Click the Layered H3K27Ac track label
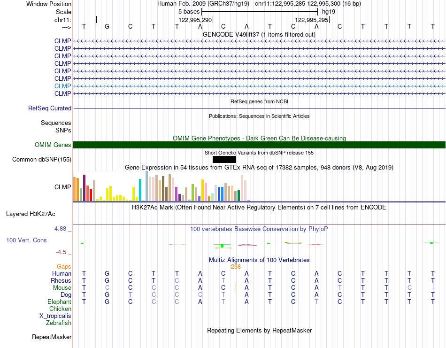This screenshot has width=446, height=348. click(31, 214)
